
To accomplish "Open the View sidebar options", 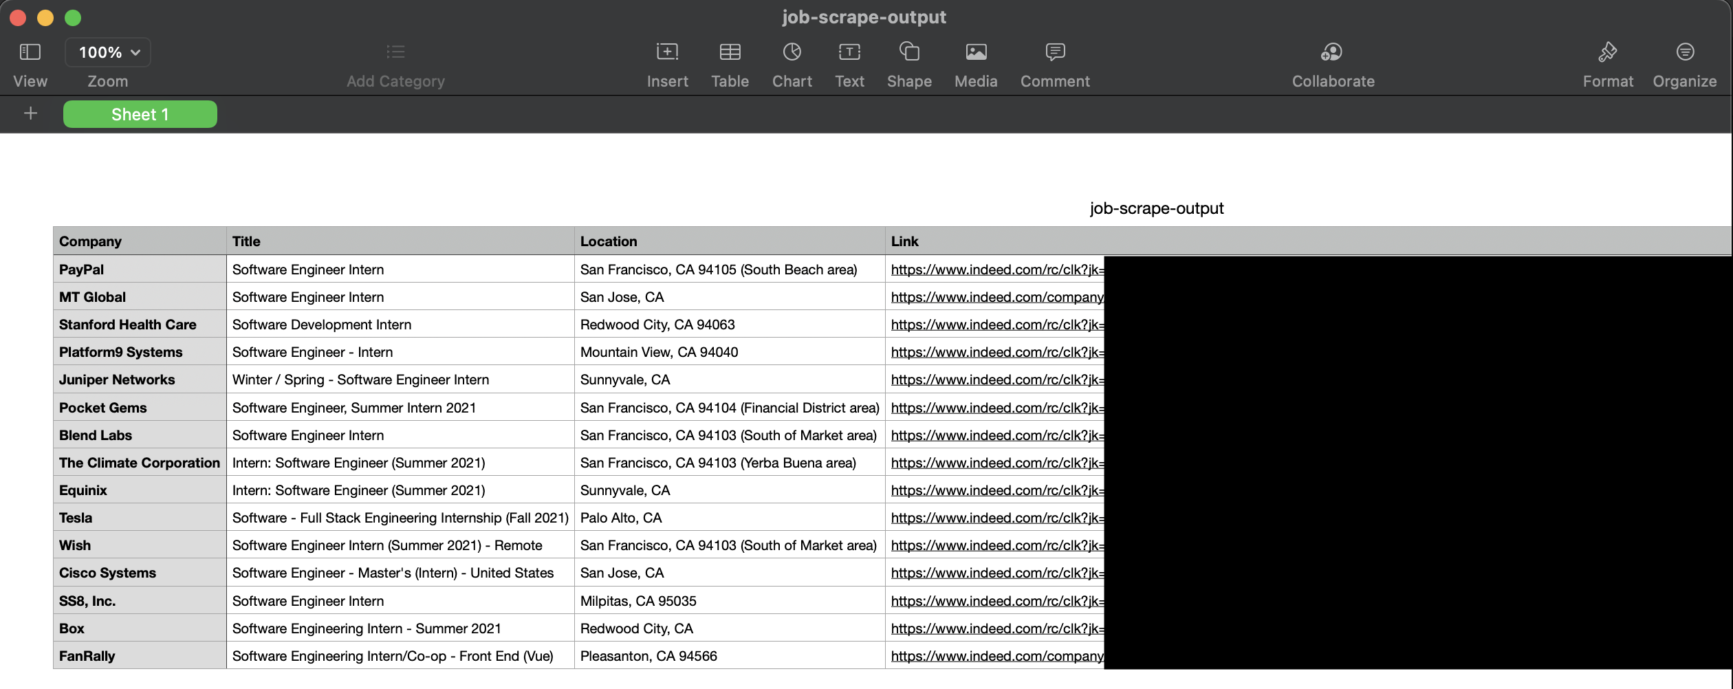I will [x=30, y=52].
